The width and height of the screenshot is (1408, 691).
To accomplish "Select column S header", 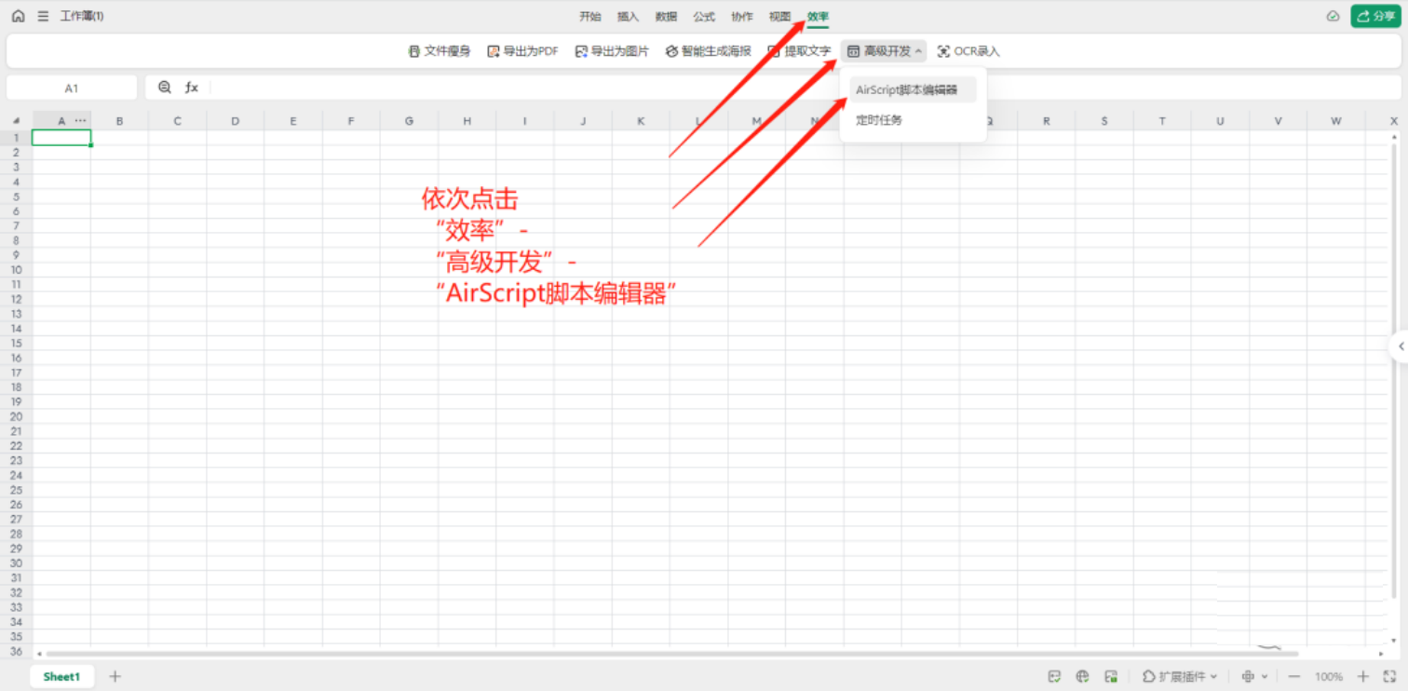I will pyautogui.click(x=1104, y=121).
